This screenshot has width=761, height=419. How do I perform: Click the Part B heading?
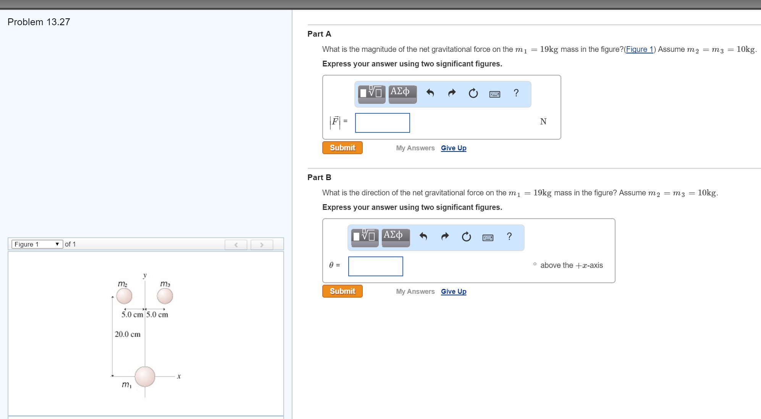tap(319, 177)
